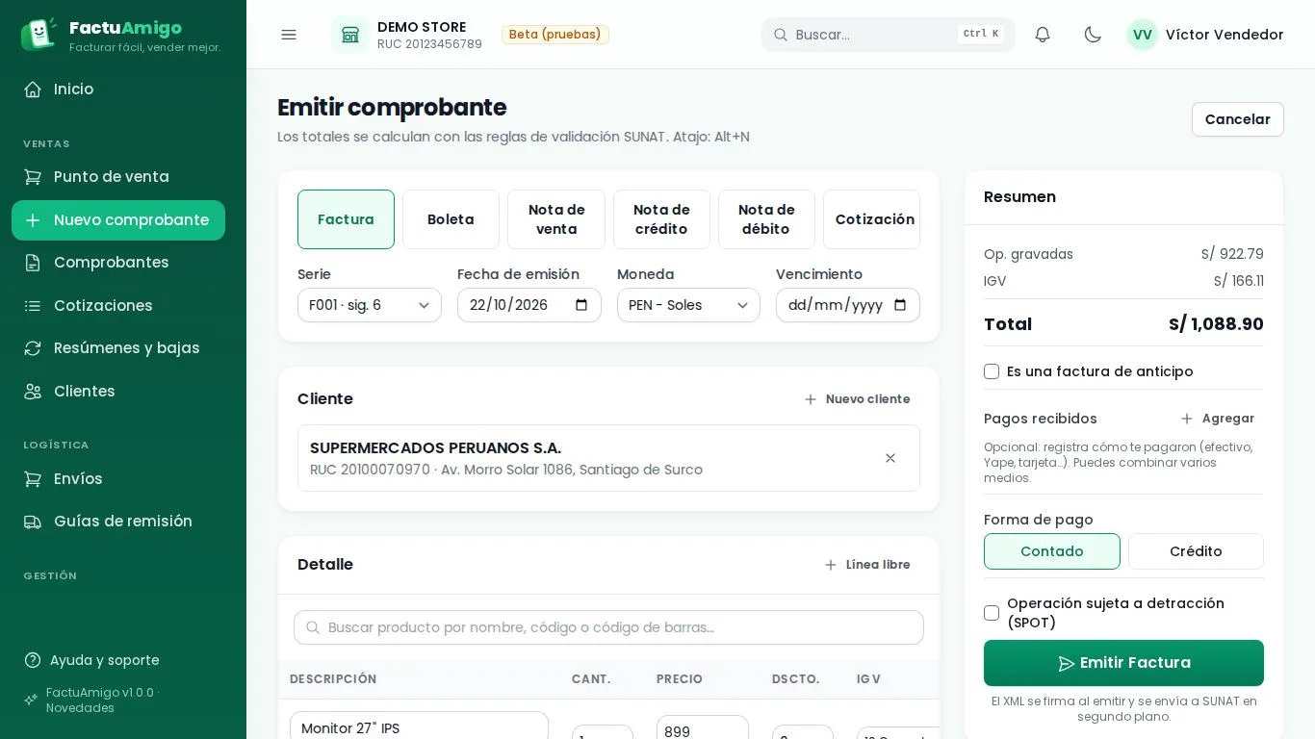This screenshot has height=739, width=1315.
Task: Focus the product search field
Action: [x=608, y=627]
